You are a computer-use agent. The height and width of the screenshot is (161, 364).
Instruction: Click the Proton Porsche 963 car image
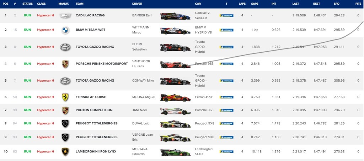[x=175, y=111]
